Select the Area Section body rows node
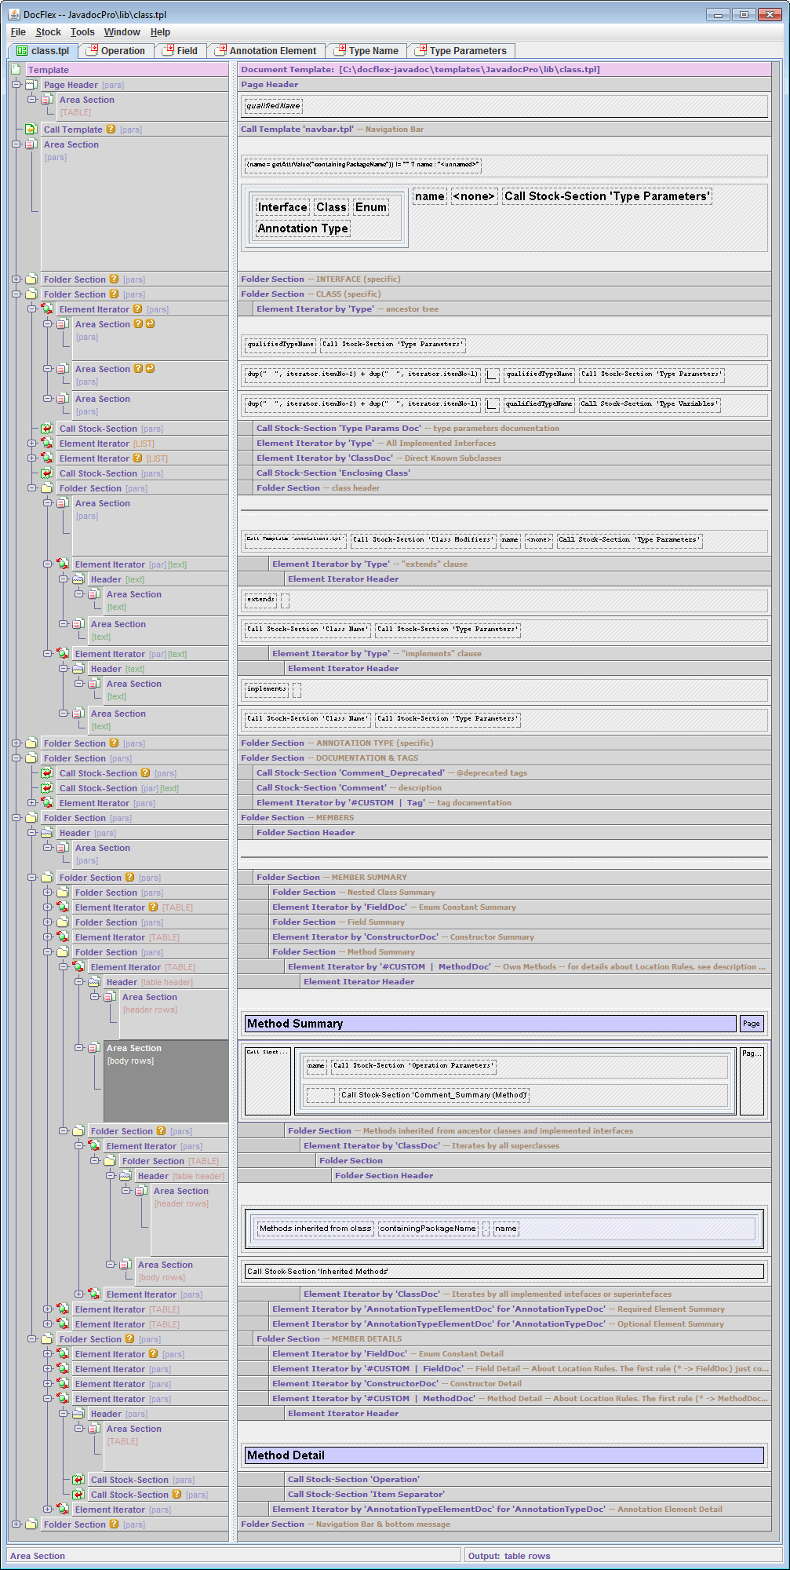The image size is (790, 1570). click(133, 1054)
